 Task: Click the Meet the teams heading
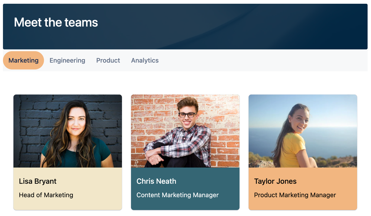(x=55, y=22)
